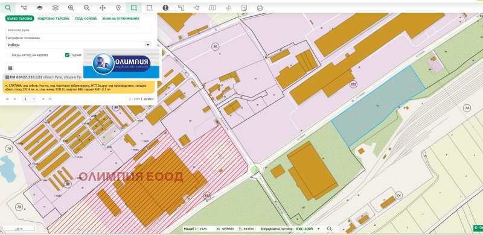The image size is (483, 235).
Task: Select the line measurement corner tool
Action: coord(181,8)
